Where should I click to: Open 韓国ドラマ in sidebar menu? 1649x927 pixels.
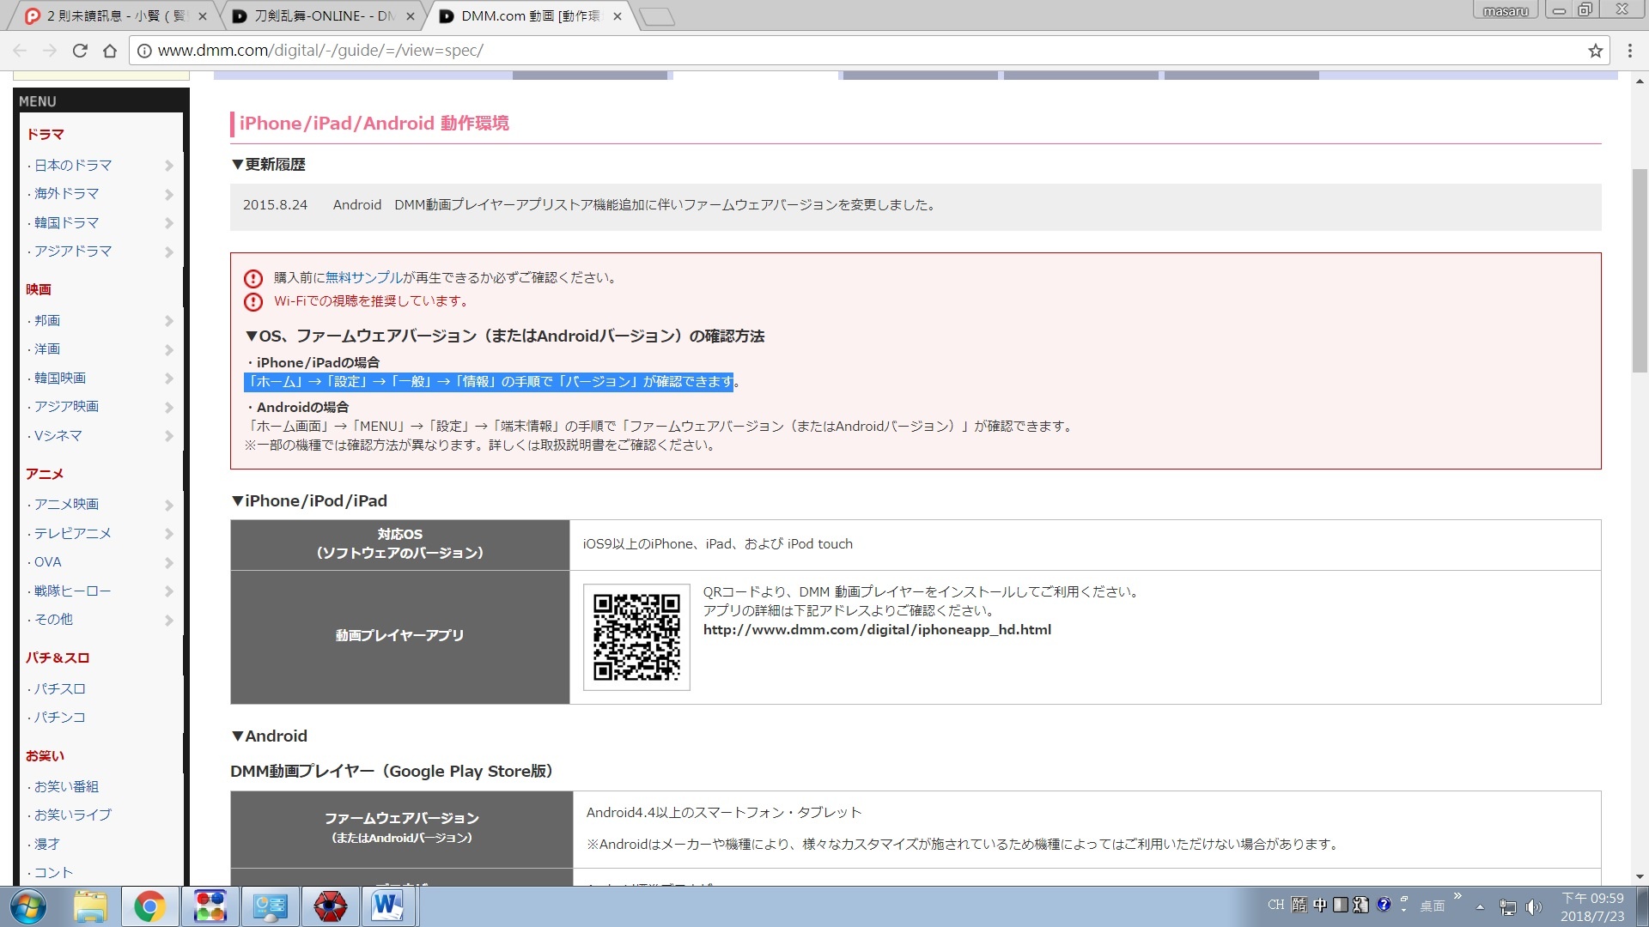tap(66, 222)
